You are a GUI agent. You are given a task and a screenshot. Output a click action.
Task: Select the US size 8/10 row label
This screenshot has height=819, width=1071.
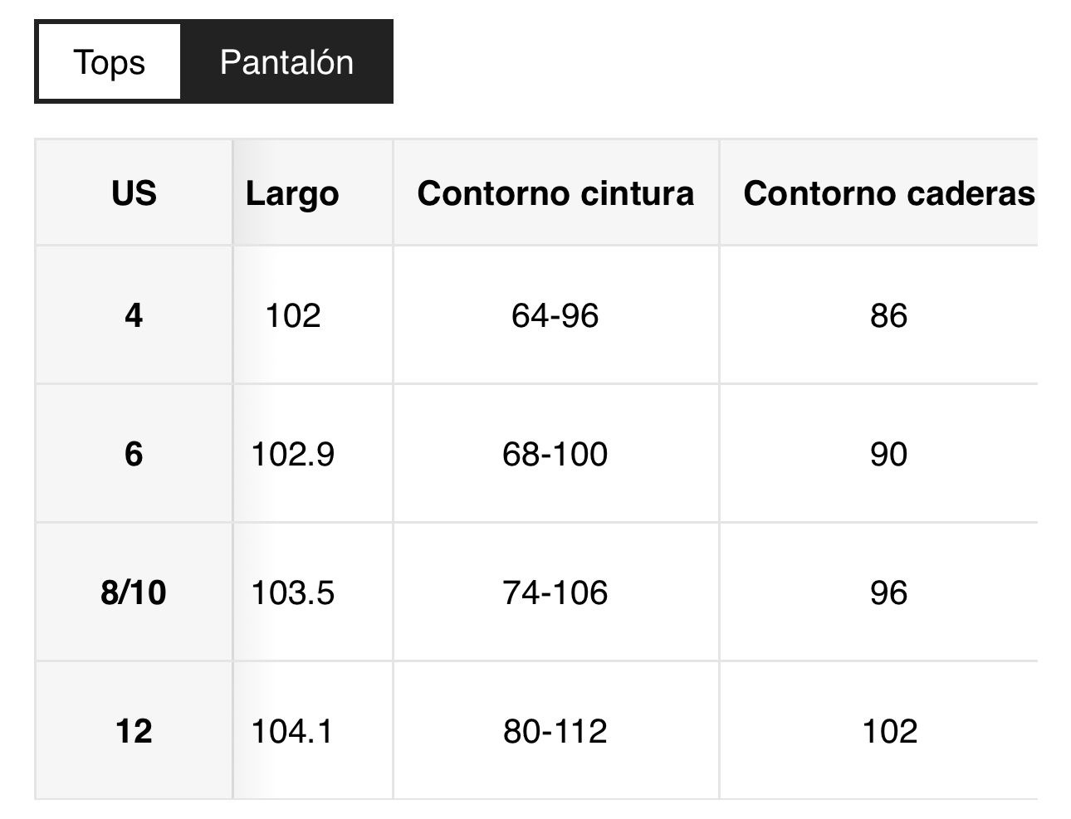134,592
